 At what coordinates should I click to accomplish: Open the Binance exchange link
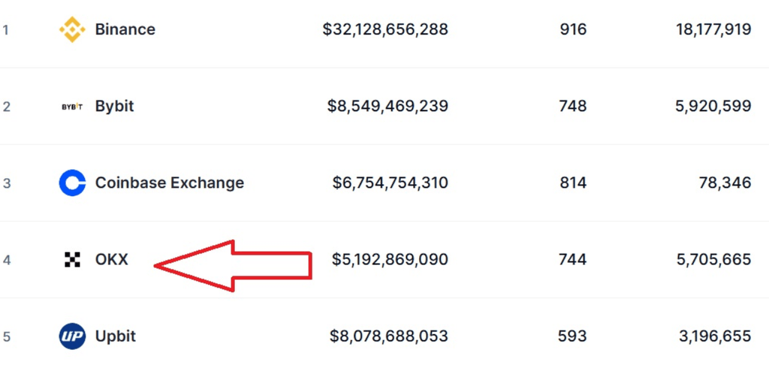[x=125, y=30]
